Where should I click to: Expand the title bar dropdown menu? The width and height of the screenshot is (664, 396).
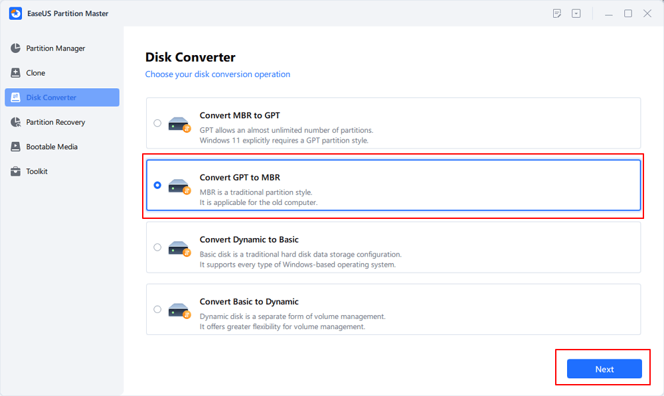coord(576,13)
